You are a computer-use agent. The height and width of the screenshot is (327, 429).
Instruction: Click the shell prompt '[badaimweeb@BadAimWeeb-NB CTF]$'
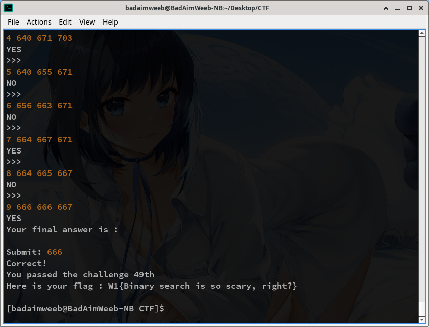tap(85, 309)
